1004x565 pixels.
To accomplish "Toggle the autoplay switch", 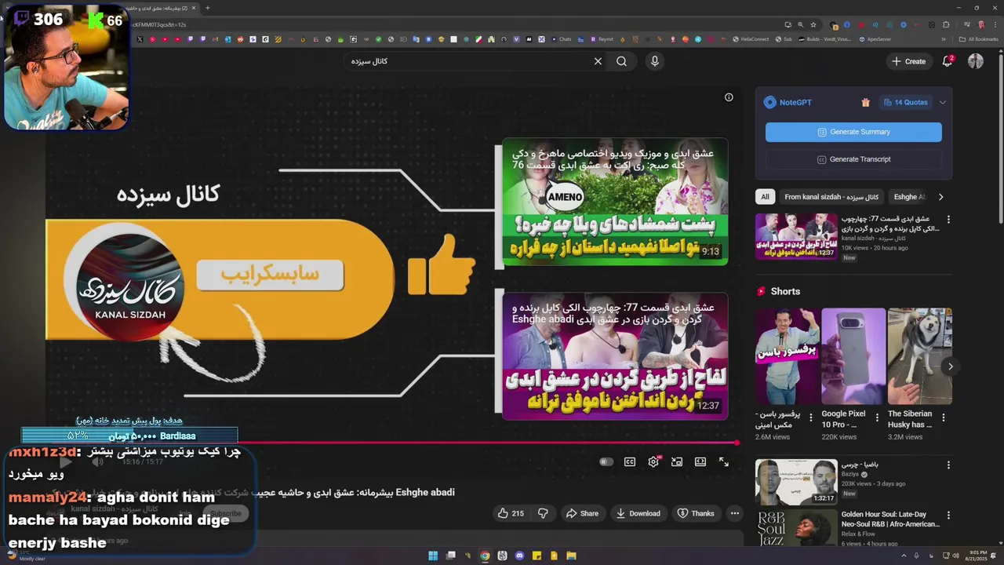I will point(606,462).
